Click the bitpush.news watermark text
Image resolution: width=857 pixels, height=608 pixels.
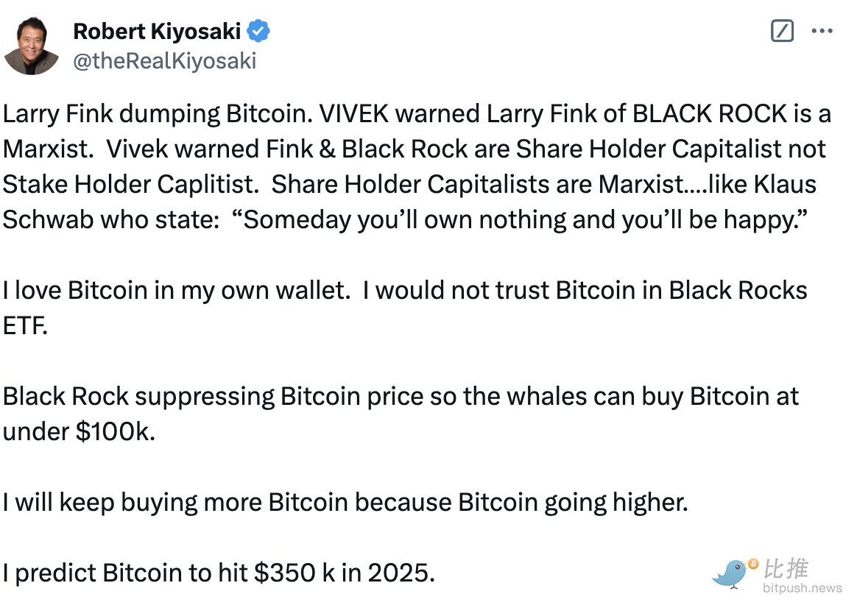point(802,588)
